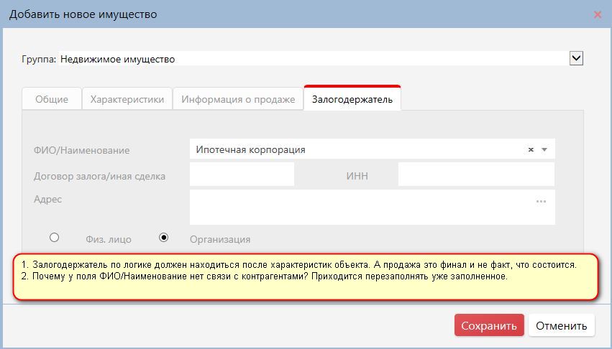
Task: Go to the Информация о продаже tab
Action: [238, 100]
